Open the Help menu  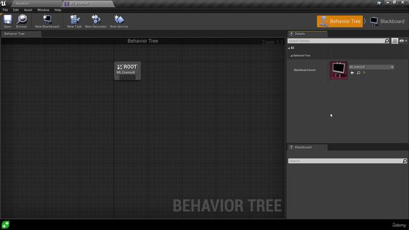(x=58, y=10)
